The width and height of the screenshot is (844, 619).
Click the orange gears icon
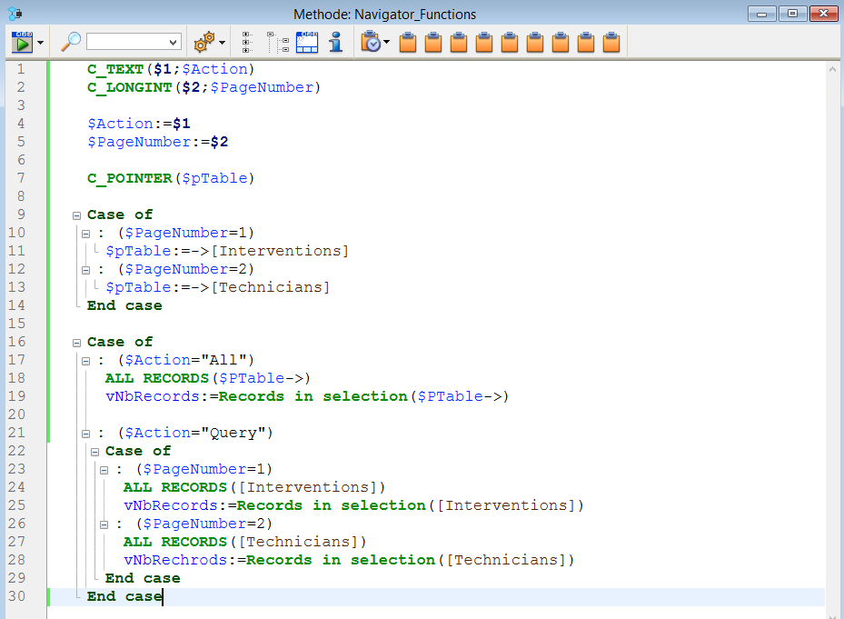coord(204,42)
